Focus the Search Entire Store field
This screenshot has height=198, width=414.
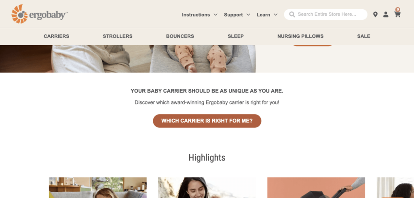[x=325, y=15]
